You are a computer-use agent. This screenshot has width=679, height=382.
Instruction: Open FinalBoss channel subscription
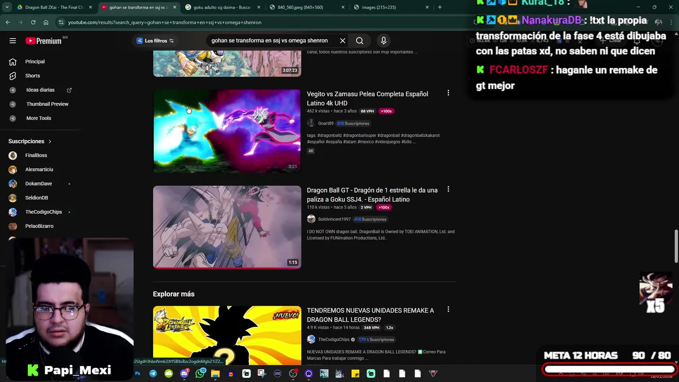pos(36,155)
